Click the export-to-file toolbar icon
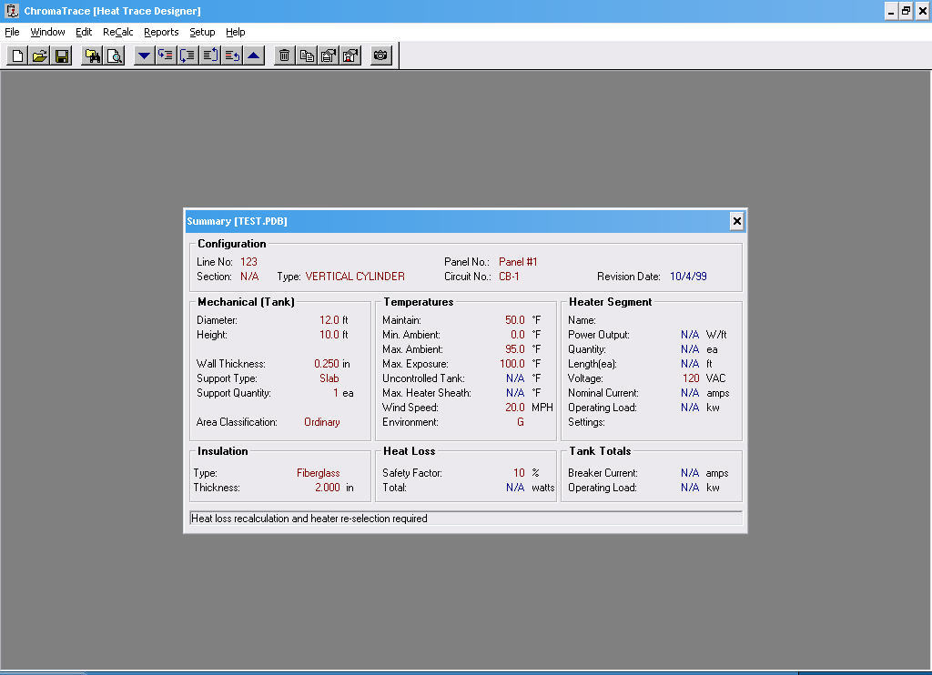 point(350,55)
